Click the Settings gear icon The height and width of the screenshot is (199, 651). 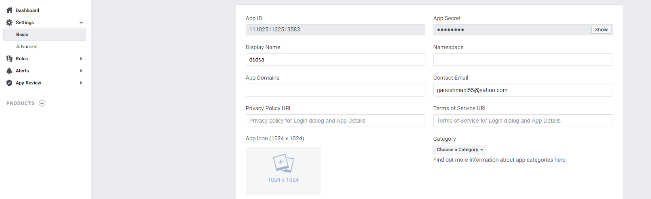click(x=9, y=23)
